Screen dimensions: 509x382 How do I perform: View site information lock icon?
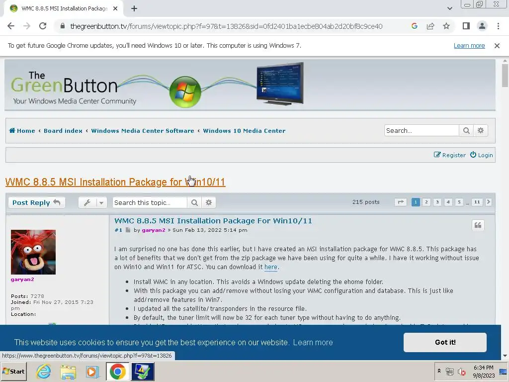[63, 26]
